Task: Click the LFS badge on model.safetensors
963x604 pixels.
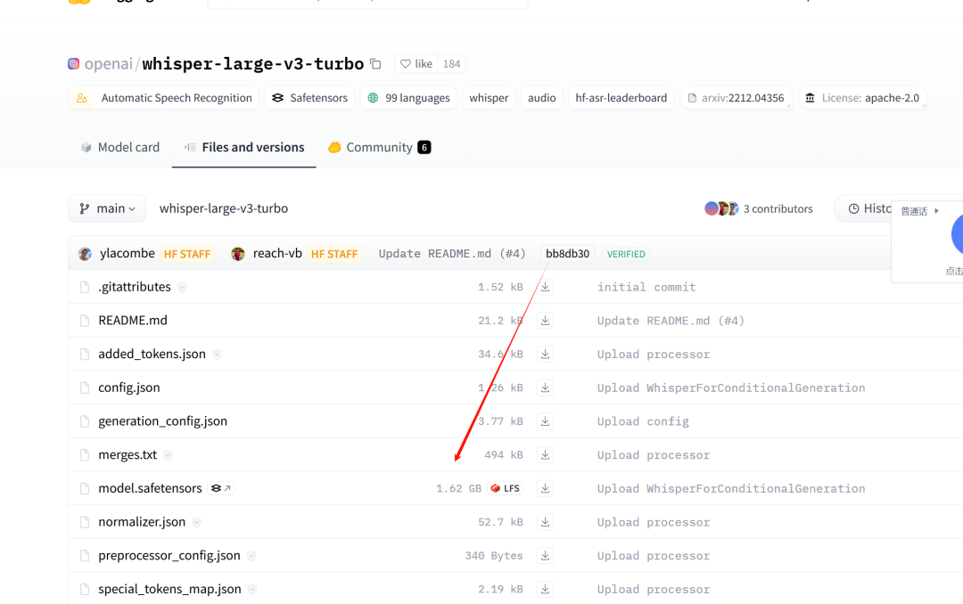Action: tap(506, 488)
